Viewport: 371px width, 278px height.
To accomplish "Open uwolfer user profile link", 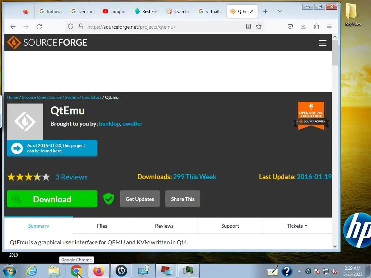I will 133,124.
